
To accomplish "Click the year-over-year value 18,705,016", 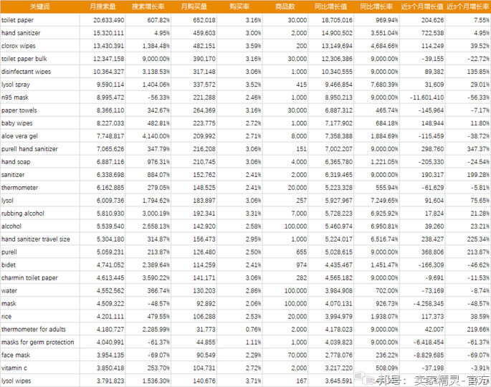I will pyautogui.click(x=337, y=20).
